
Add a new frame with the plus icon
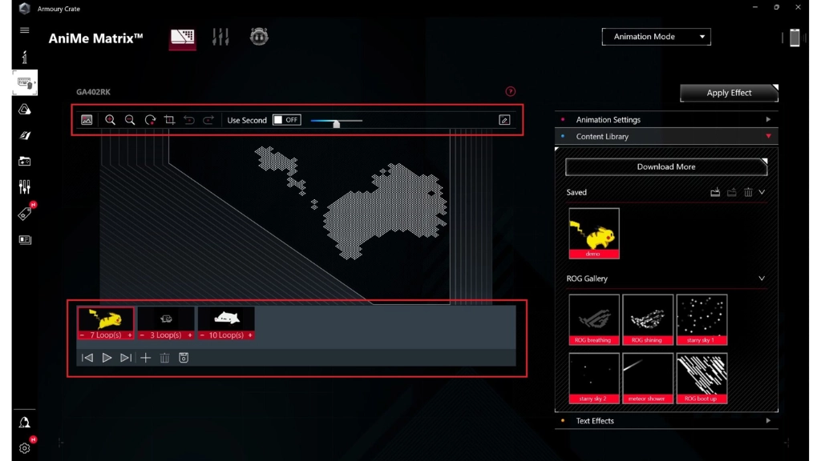click(x=145, y=358)
